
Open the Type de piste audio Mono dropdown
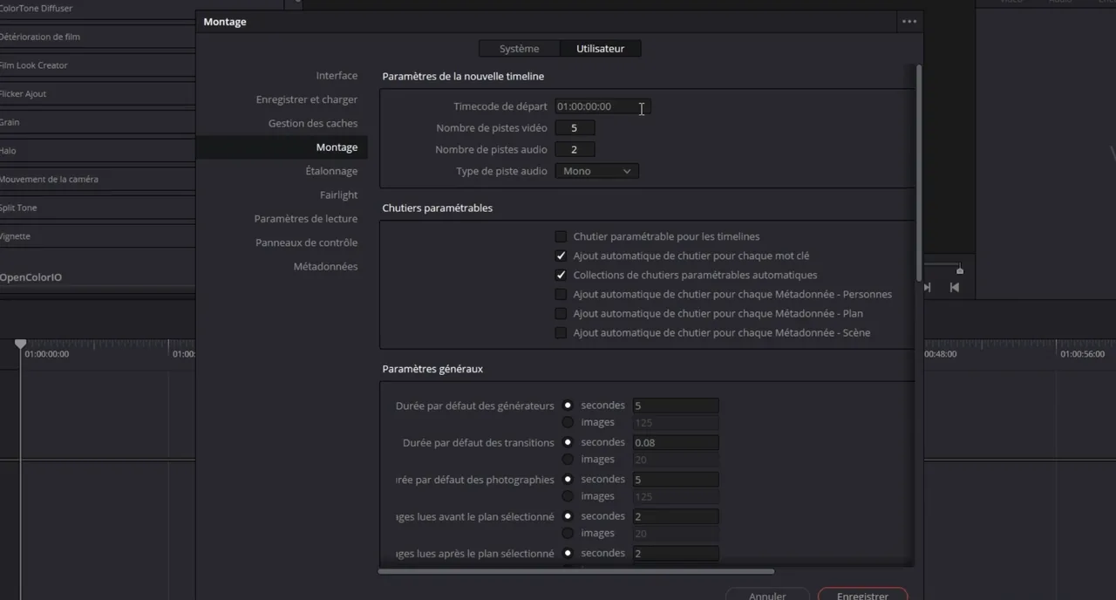tap(596, 171)
